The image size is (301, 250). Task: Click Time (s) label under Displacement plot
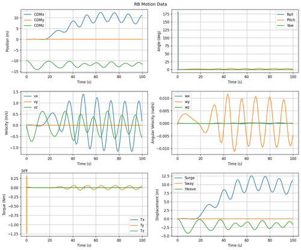click(235, 245)
